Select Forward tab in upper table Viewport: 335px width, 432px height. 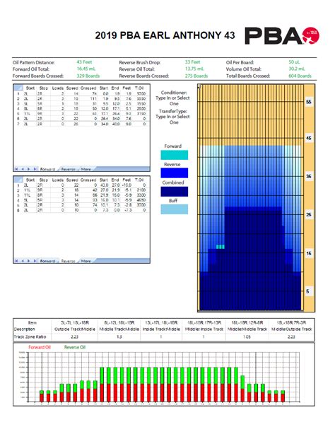47,169
